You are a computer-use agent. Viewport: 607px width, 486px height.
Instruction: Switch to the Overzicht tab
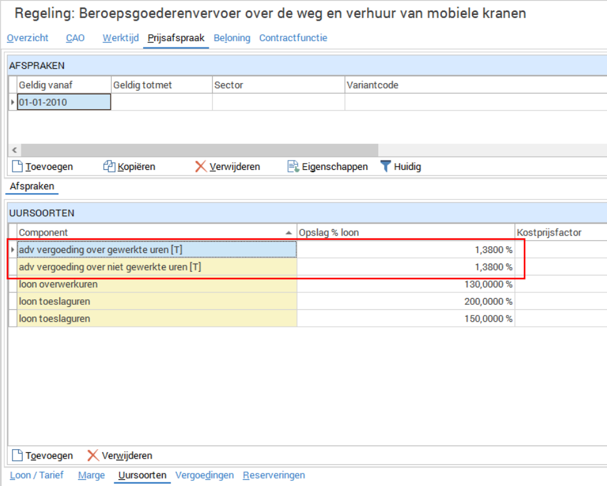[x=28, y=38]
